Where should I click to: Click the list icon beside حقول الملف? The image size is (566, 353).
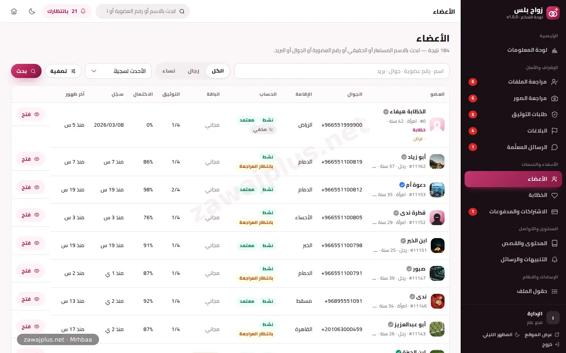[x=555, y=291]
